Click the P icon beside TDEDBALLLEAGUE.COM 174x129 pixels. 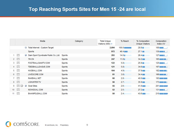click(18, 67)
